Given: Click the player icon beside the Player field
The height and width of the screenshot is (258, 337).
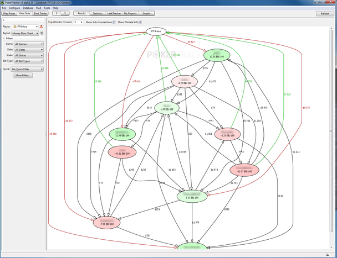Looking at the screenshot, I should click(x=41, y=27).
